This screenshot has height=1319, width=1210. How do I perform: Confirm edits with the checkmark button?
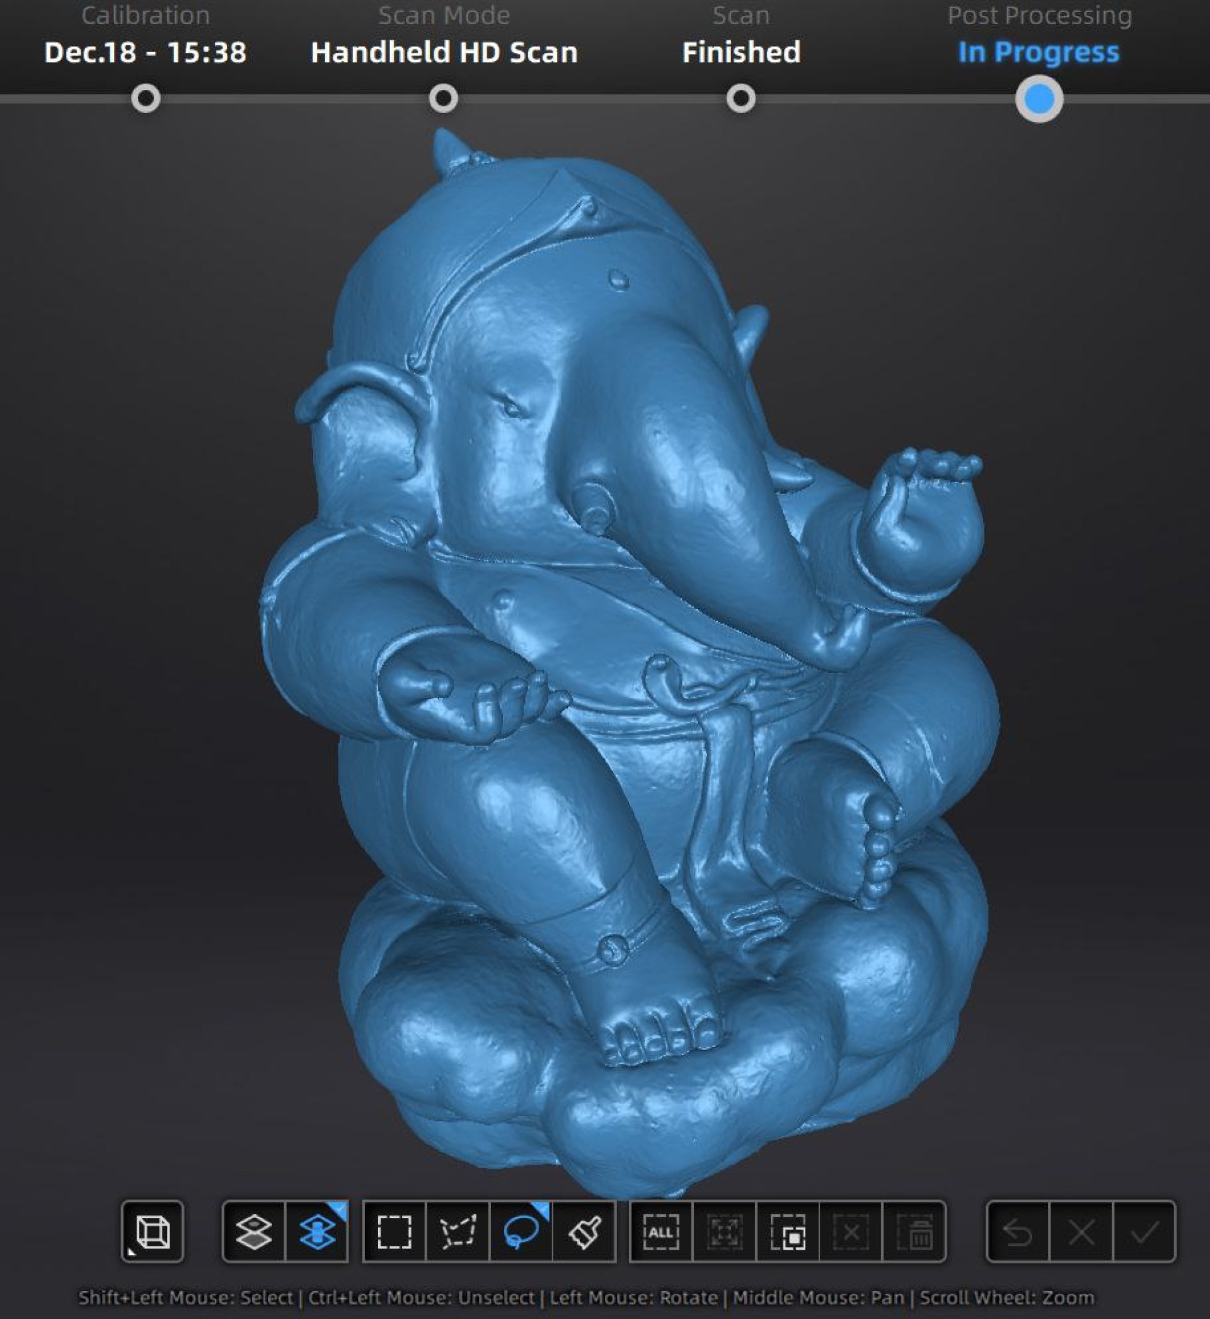tap(1144, 1231)
